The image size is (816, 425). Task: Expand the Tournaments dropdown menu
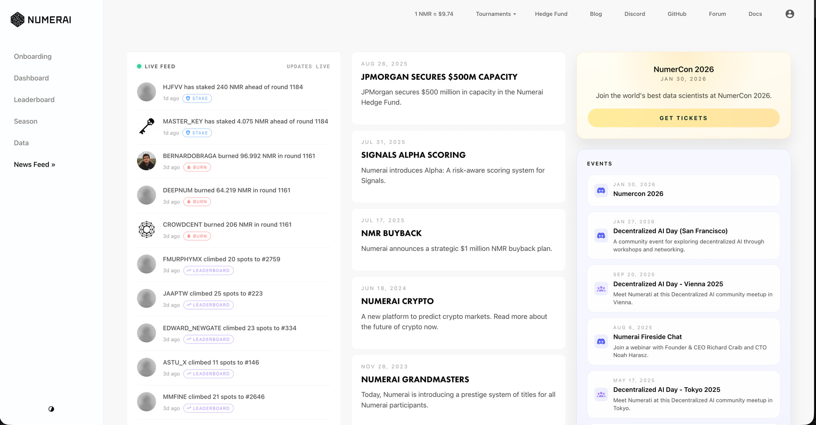[496, 14]
